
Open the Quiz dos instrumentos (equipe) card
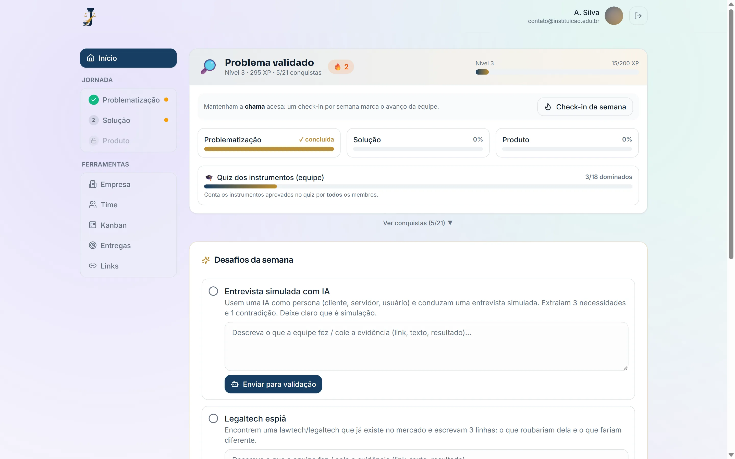click(418, 185)
